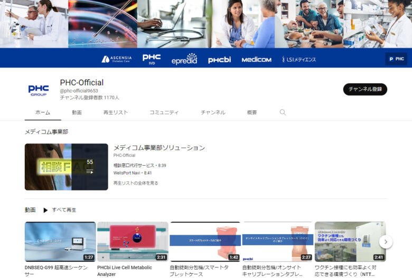This screenshot has height=278, width=412.
Task: Click the LSIメディエンス logo in banner
Action: [x=299, y=59]
